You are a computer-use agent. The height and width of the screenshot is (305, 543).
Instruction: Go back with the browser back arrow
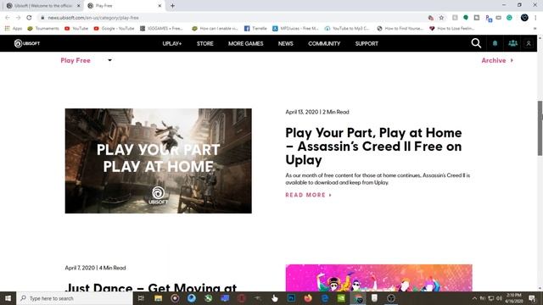pyautogui.click(x=8, y=18)
